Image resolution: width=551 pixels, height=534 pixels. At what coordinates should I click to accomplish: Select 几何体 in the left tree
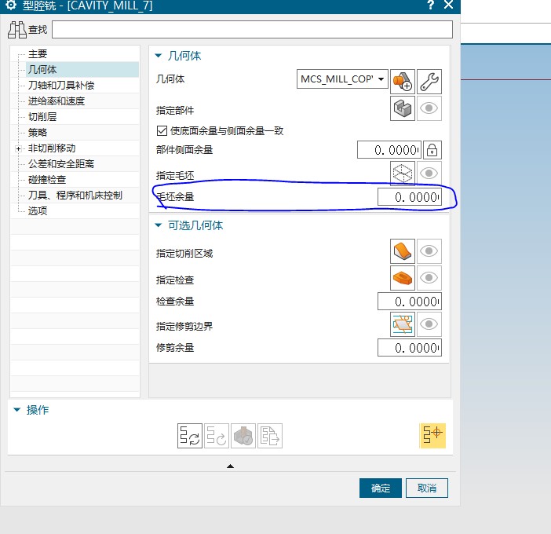coord(42,70)
